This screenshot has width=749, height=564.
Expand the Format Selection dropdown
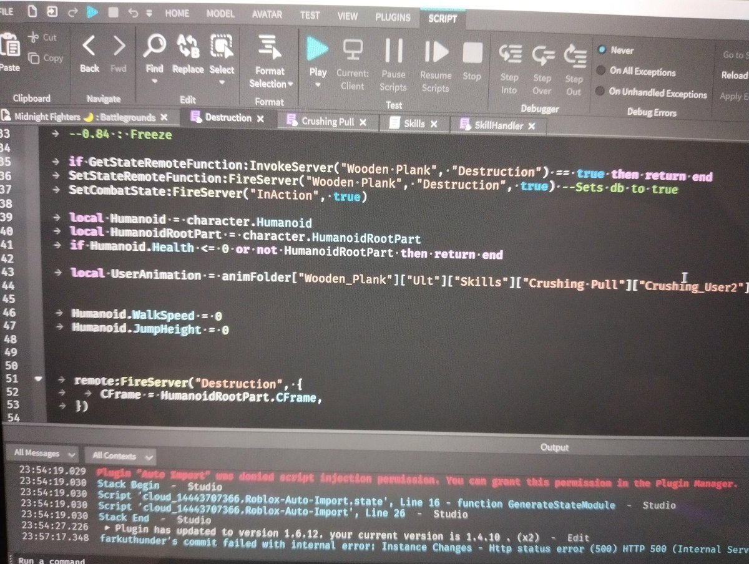[290, 84]
